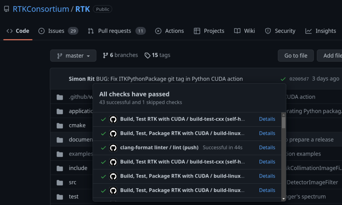The image size is (342, 205).
Task: Click the octocat icon beside clang-format linter check
Action: tap(113, 147)
